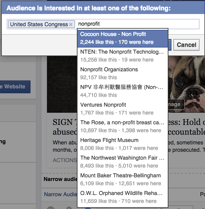Pick the NPV Non-profit veterinary suggestion
205x209 pixels.
[x=123, y=91]
